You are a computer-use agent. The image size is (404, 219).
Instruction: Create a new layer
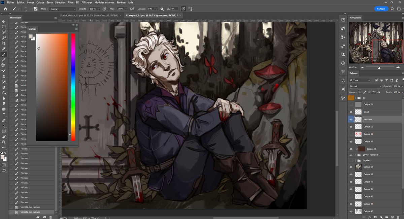393,217
